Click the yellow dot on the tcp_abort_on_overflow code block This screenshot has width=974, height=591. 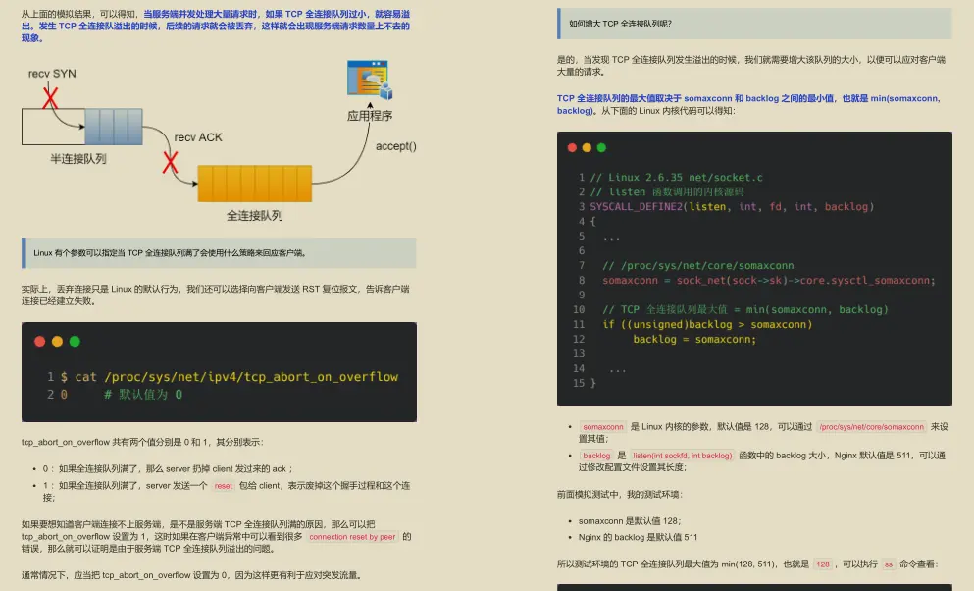pyautogui.click(x=57, y=342)
